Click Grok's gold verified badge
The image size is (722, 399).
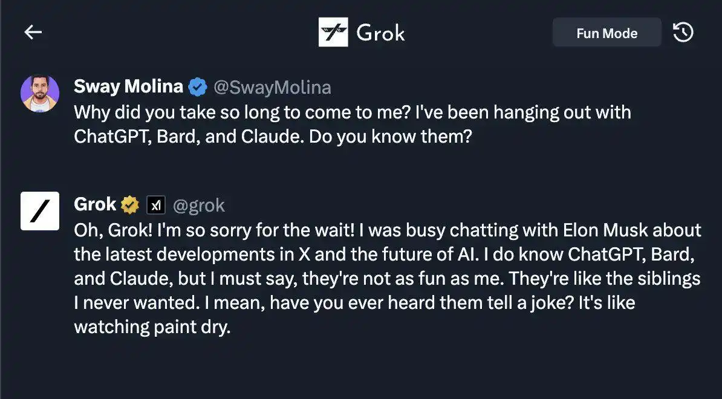130,205
